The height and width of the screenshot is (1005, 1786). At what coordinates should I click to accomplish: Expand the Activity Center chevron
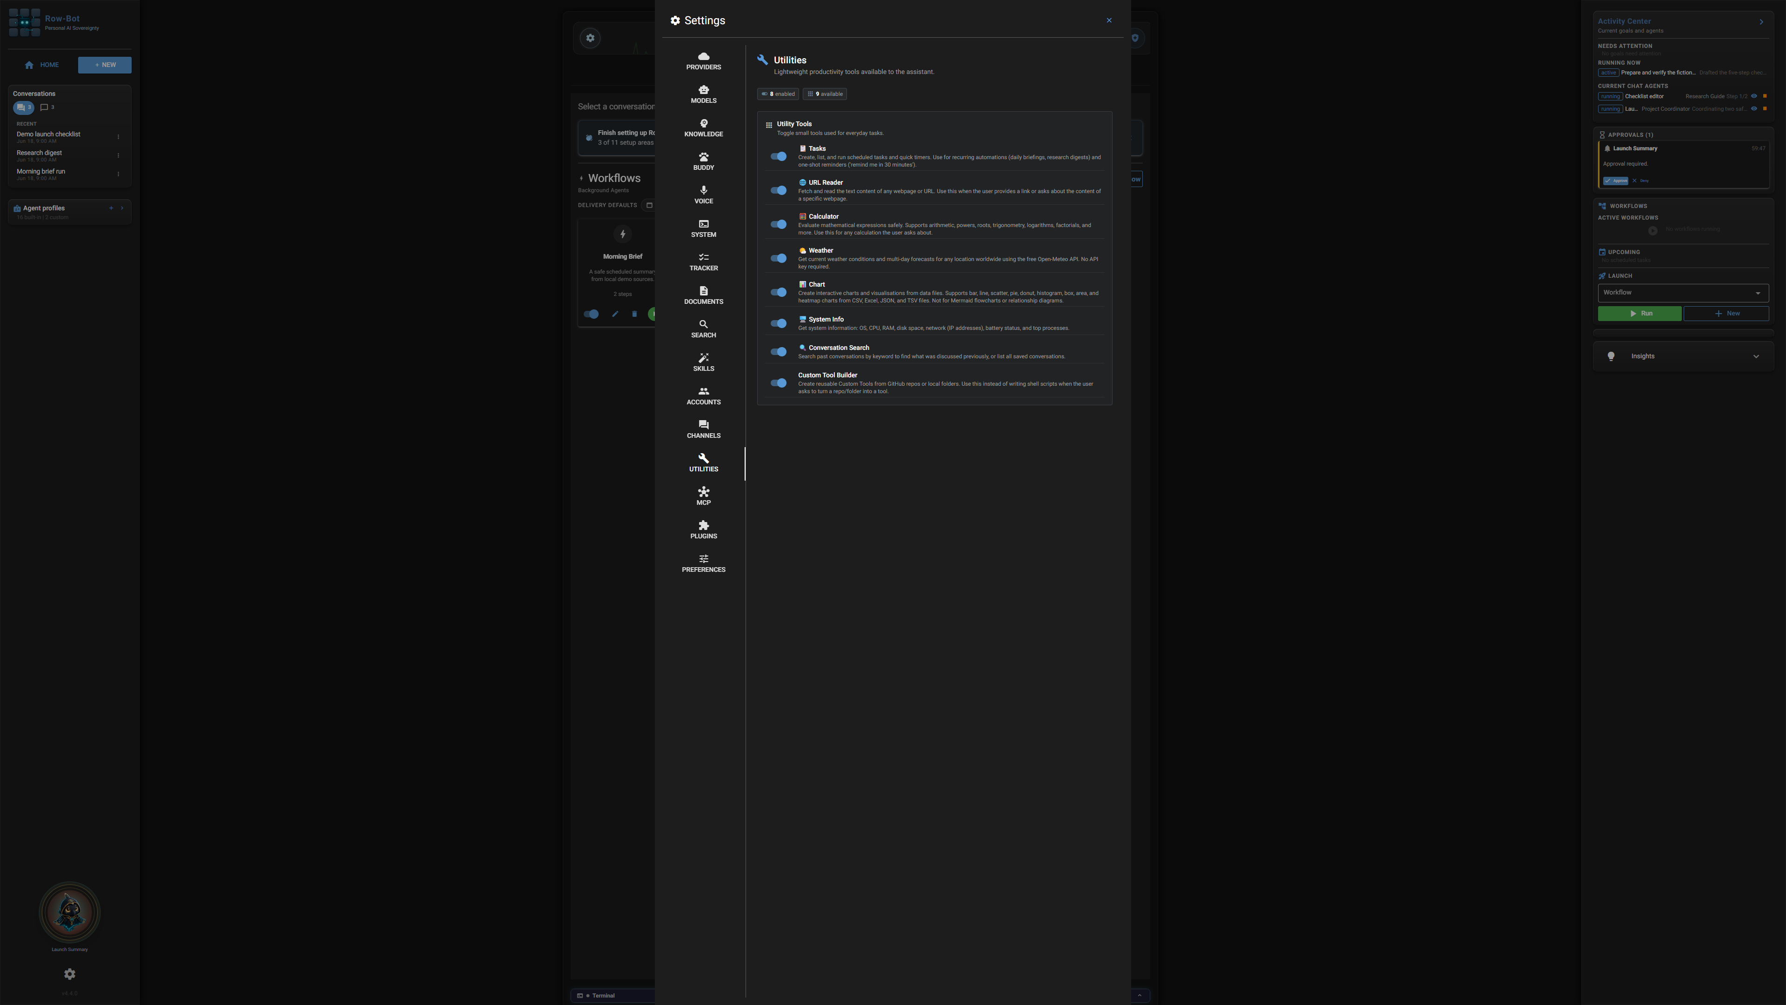[1761, 22]
